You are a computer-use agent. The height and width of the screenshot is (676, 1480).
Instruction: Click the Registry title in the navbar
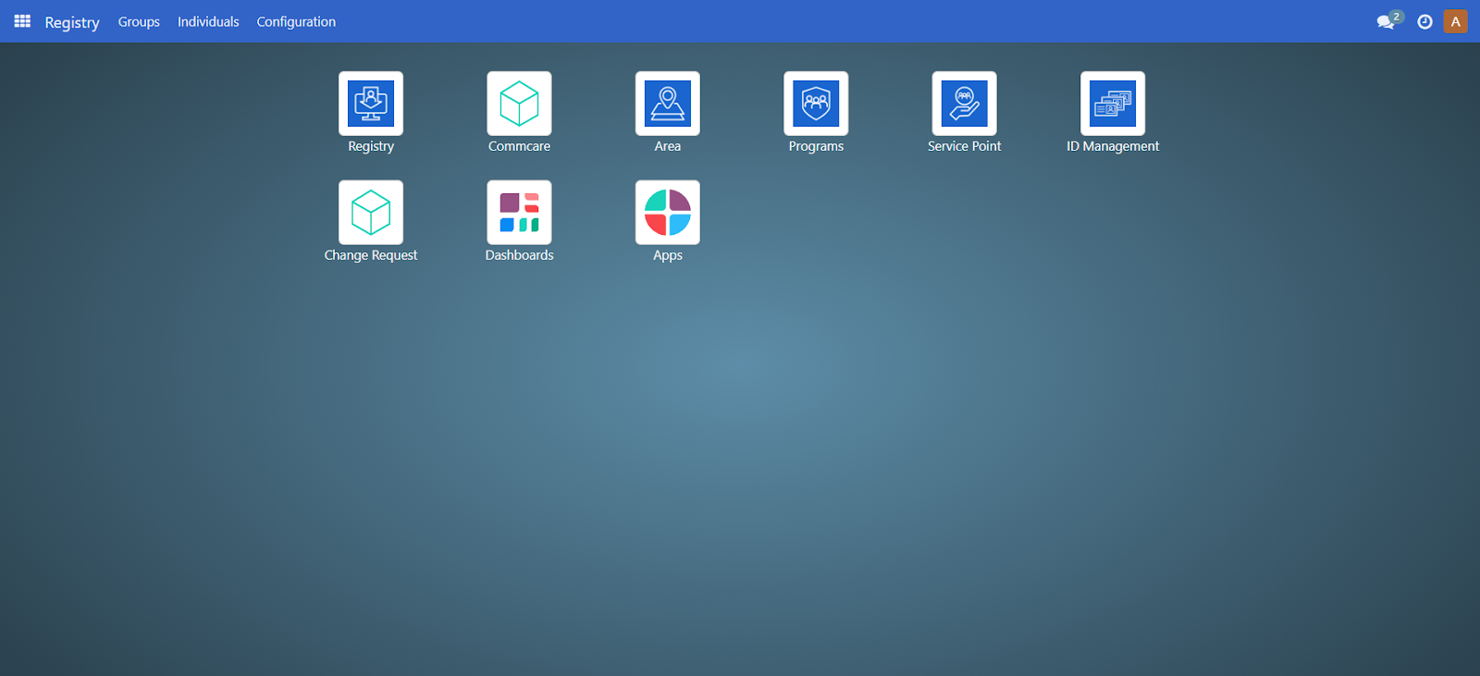pyautogui.click(x=72, y=22)
